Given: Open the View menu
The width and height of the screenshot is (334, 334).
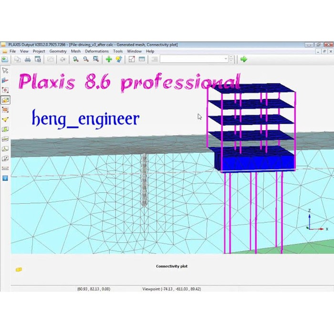Looking at the screenshot, I should (24, 52).
